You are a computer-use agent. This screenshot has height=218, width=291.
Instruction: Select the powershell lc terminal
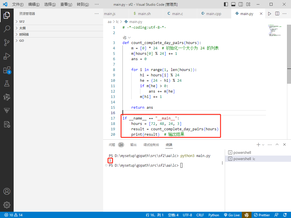[x=258, y=159]
